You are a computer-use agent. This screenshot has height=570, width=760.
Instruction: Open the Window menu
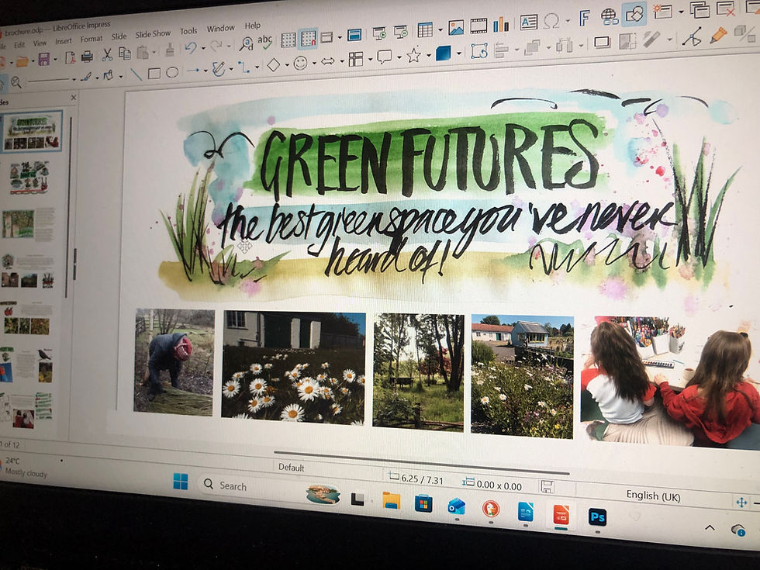coord(220,28)
